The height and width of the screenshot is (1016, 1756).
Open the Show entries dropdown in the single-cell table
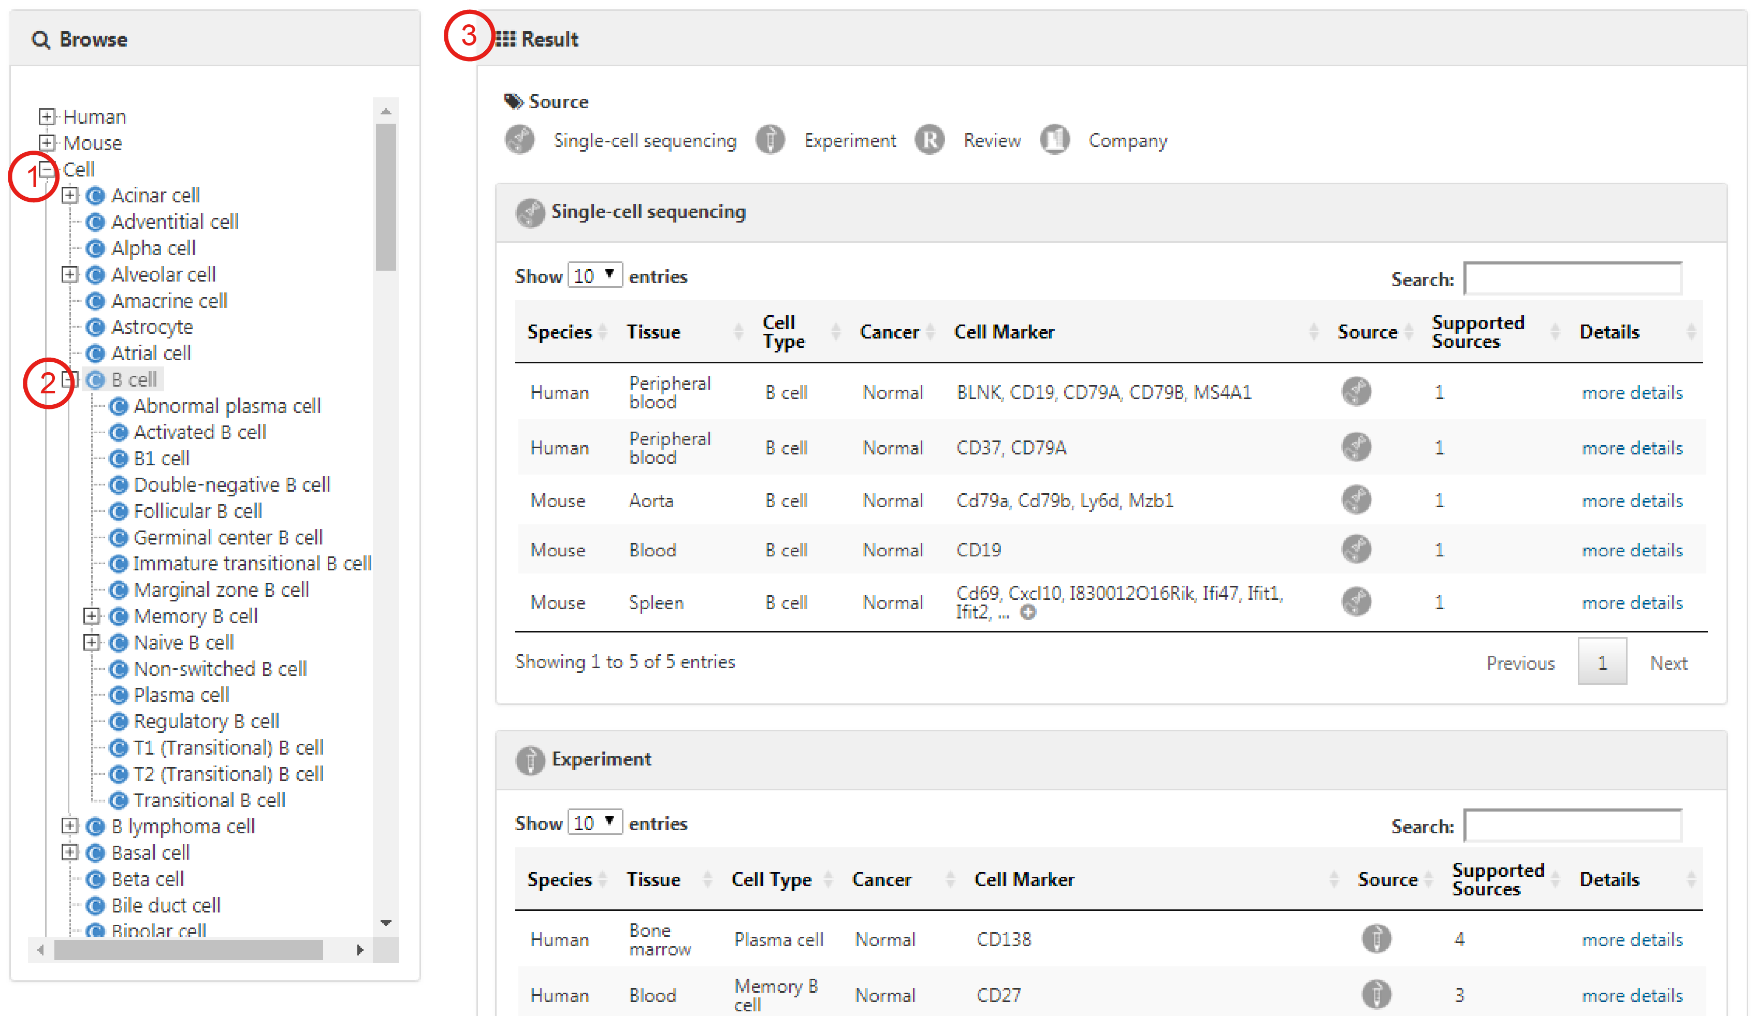594,276
